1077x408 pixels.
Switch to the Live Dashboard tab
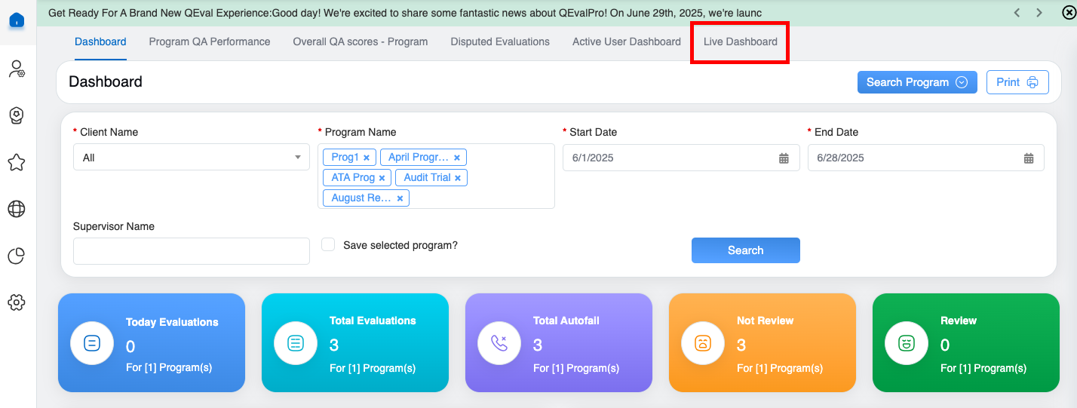(x=740, y=42)
